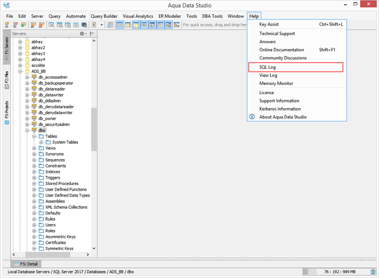Click the F1: Servers side tab
The image size is (379, 278).
(7, 48)
